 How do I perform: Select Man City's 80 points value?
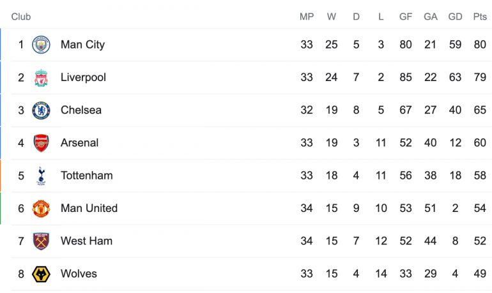click(x=480, y=45)
